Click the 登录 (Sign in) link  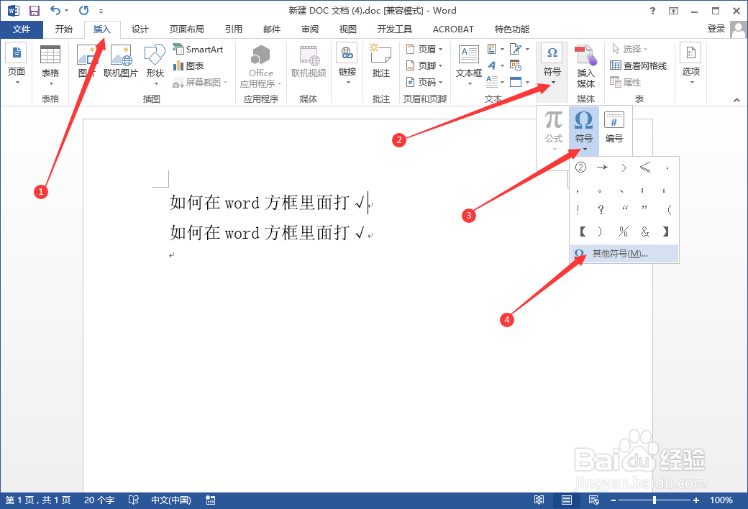[x=716, y=29]
